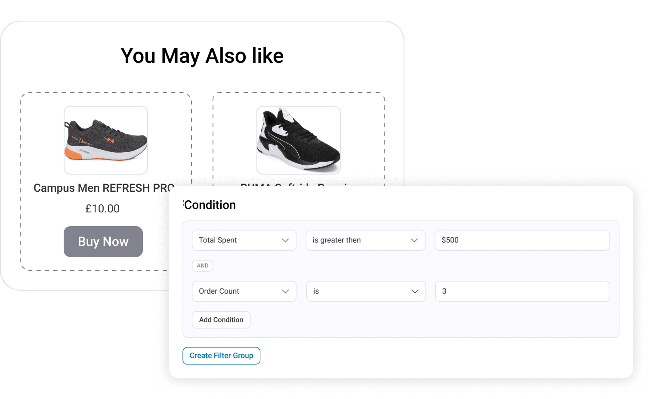
Task: Click the chevron beside Order Count
Action: point(285,291)
